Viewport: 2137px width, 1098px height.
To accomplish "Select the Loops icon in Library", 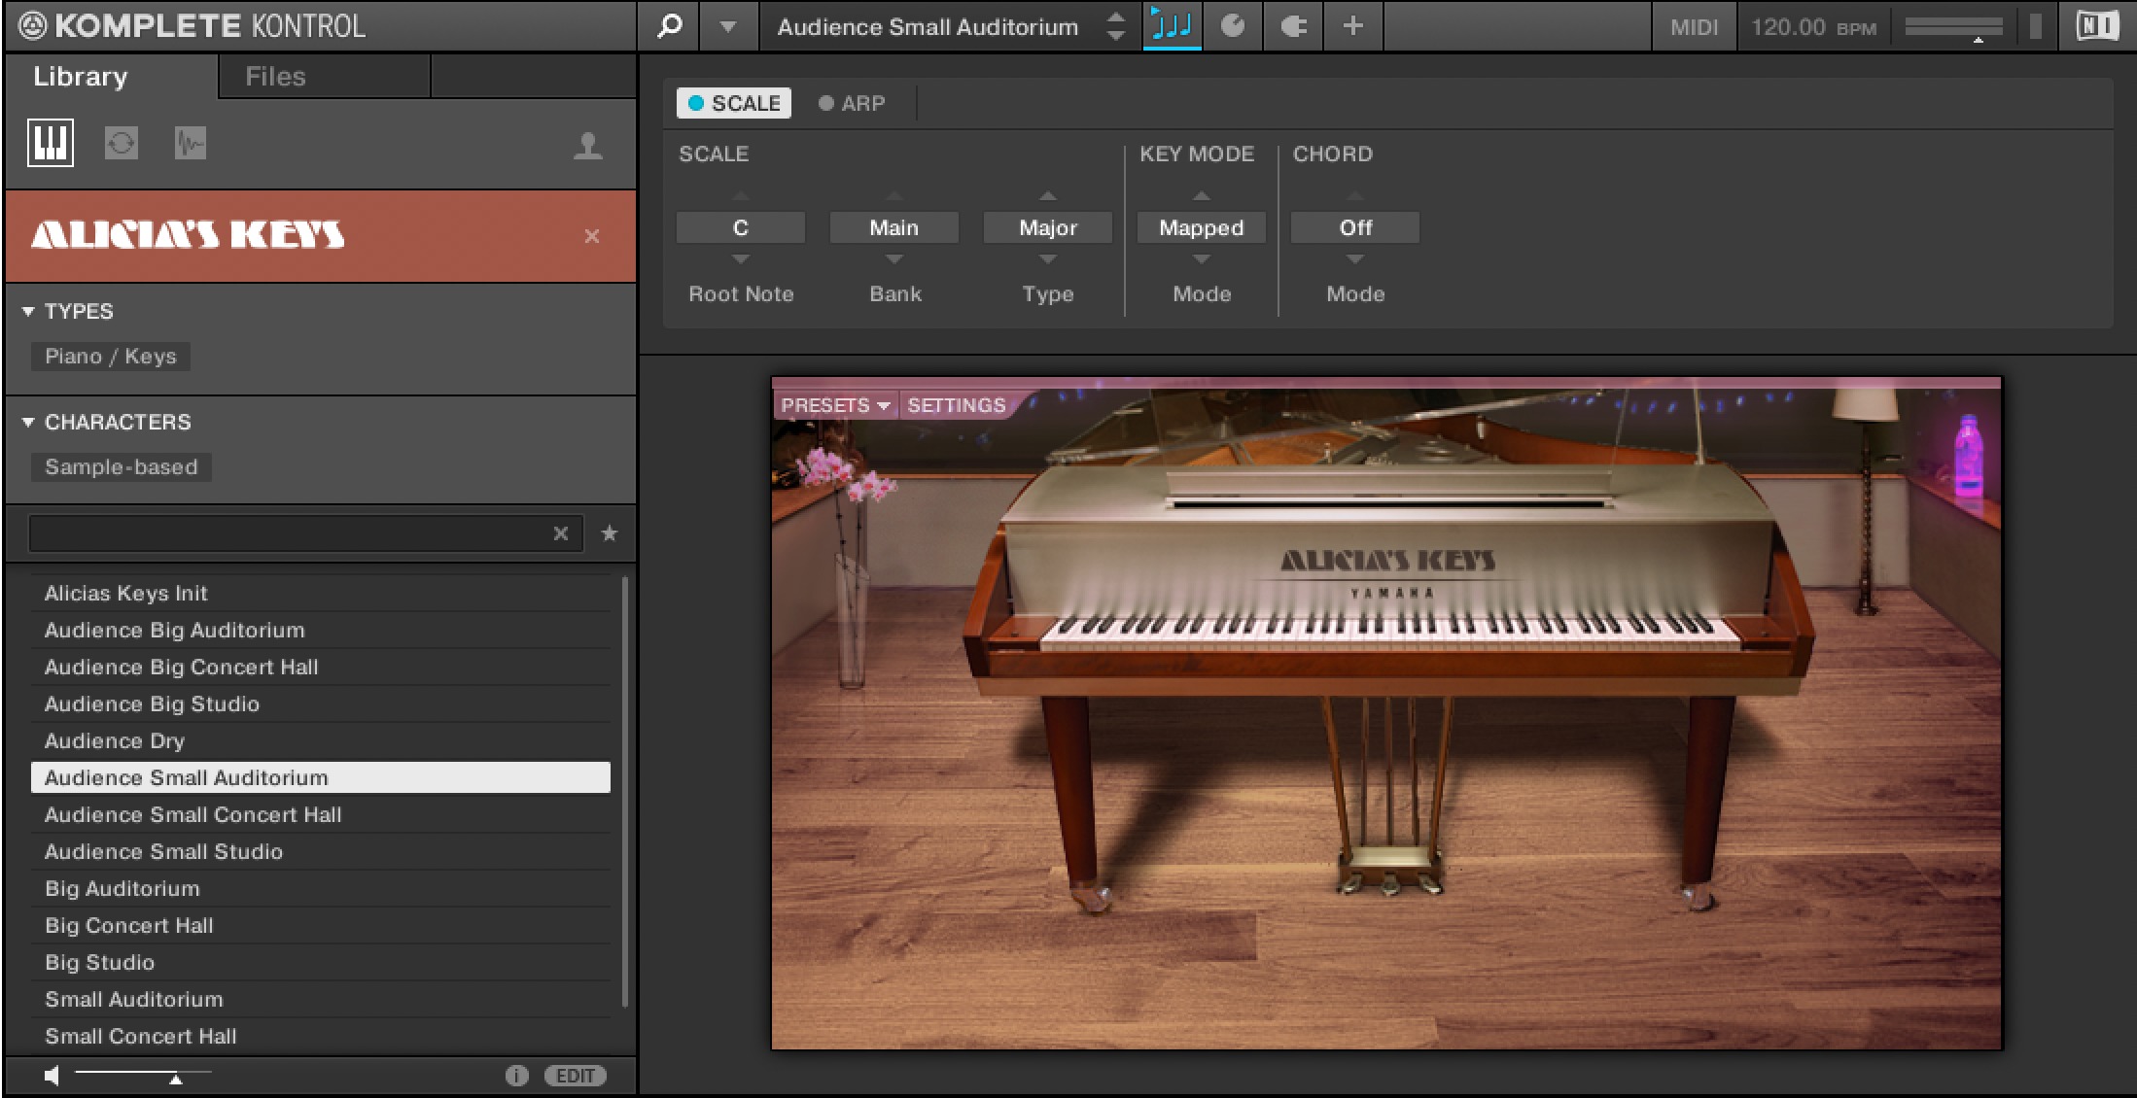I will 122,144.
